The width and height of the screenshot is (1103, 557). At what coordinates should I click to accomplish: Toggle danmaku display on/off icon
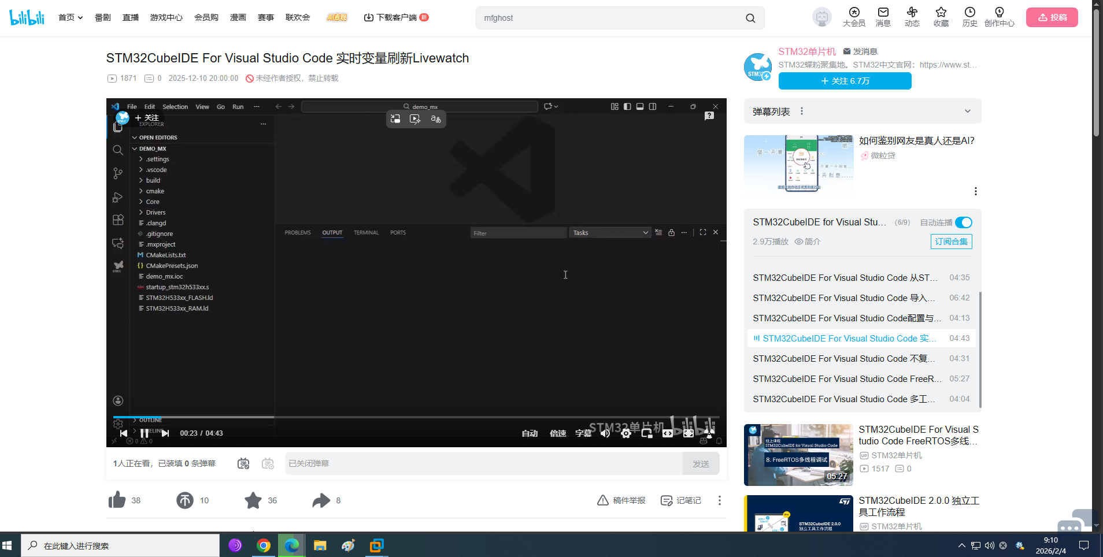(243, 463)
